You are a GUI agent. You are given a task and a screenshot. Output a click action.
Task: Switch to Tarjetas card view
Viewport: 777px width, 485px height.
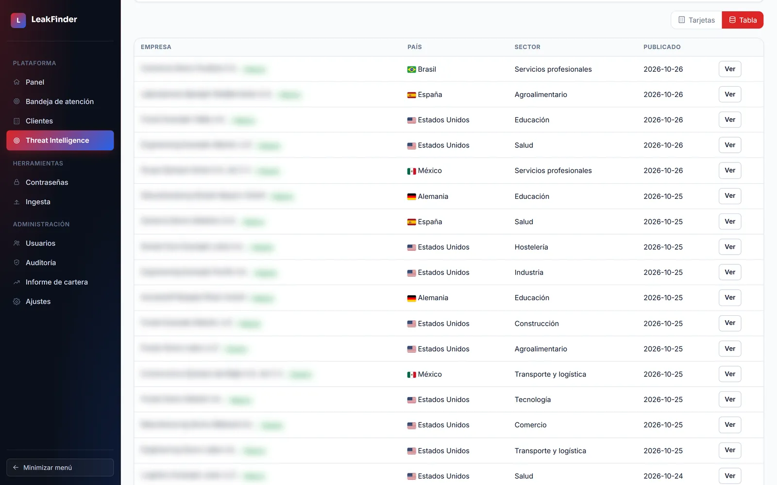coord(696,20)
